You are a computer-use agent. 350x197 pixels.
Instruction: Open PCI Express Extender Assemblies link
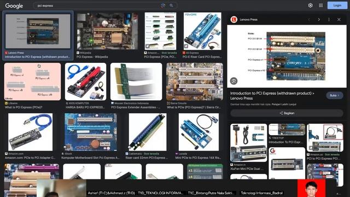coord(136,107)
